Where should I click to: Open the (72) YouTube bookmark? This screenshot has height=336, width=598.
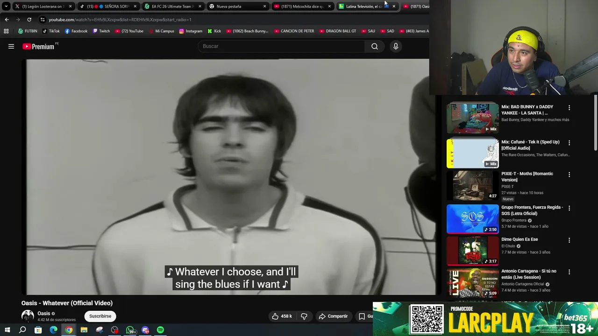128,31
